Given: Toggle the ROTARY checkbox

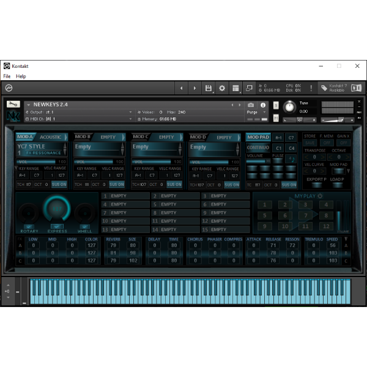Looking at the screenshot, I should click(x=29, y=226).
